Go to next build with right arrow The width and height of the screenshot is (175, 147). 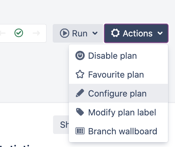pos(36,33)
